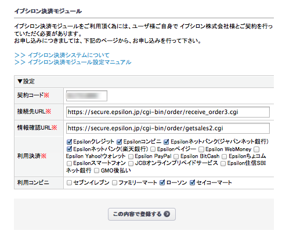282x238 pixels.
Task: Click the イプシロン決済モジュール page heading
Action: coord(48,11)
